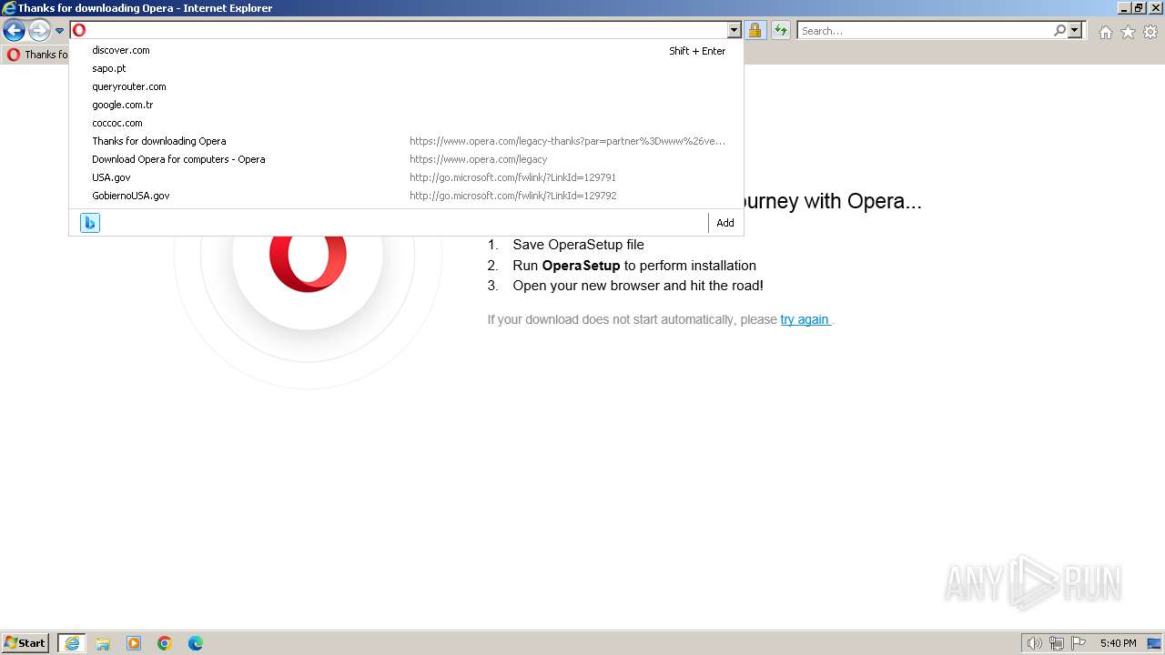Open the Tools gear icon
This screenshot has height=655, width=1165.
click(1150, 32)
